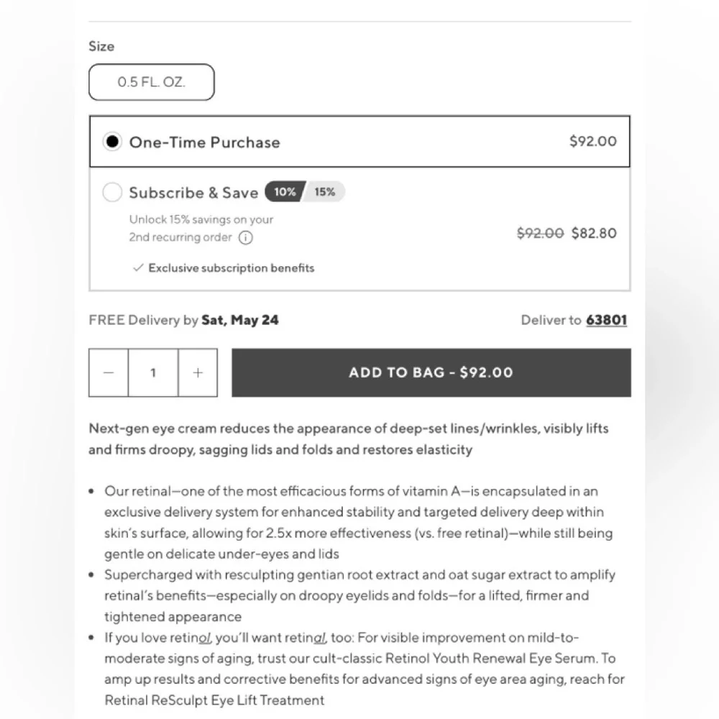
Task: Open the info icon beside 2nd recurring order
Action: click(246, 237)
